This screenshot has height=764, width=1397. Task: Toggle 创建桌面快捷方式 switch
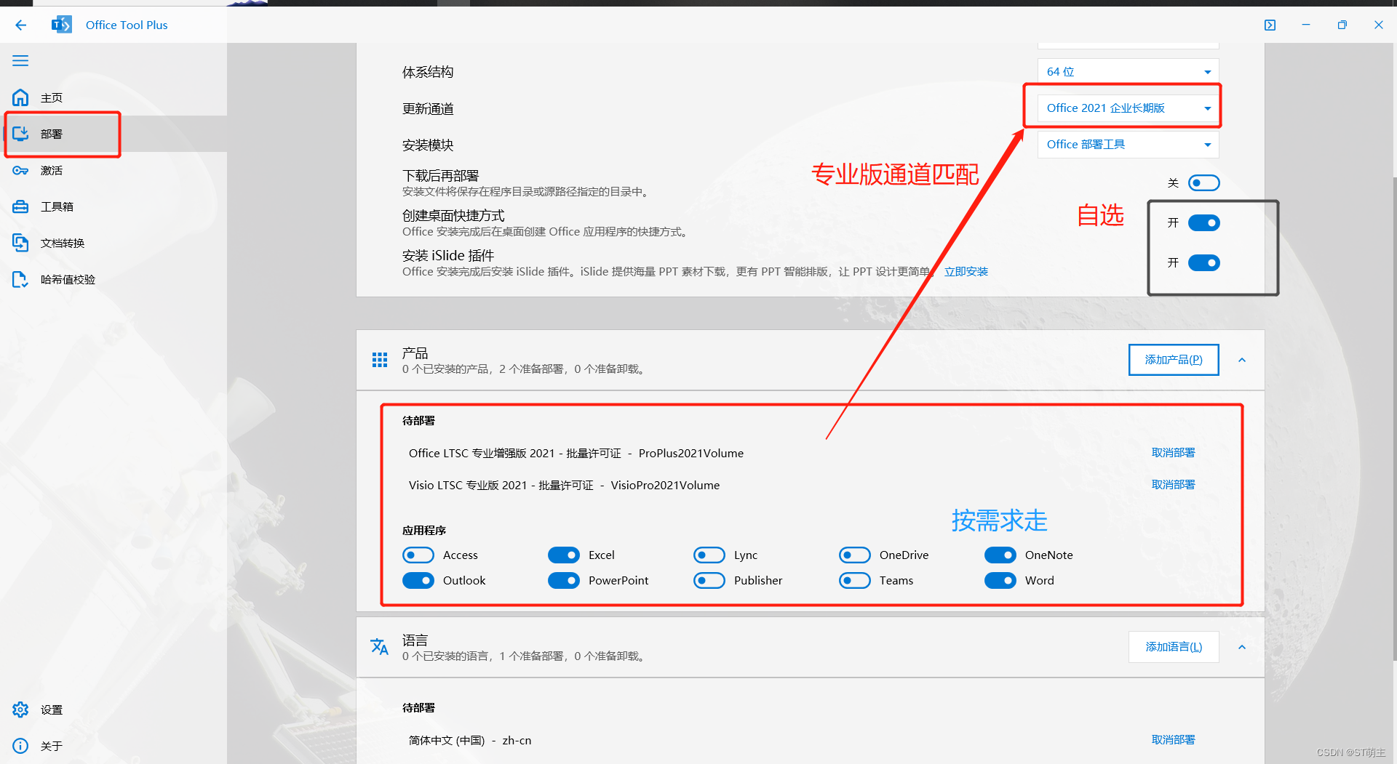1204,223
